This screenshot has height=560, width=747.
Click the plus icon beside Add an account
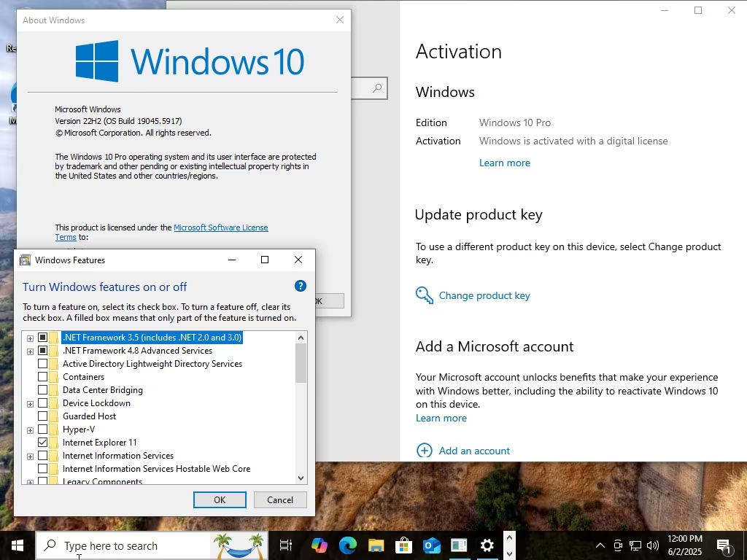(x=424, y=451)
